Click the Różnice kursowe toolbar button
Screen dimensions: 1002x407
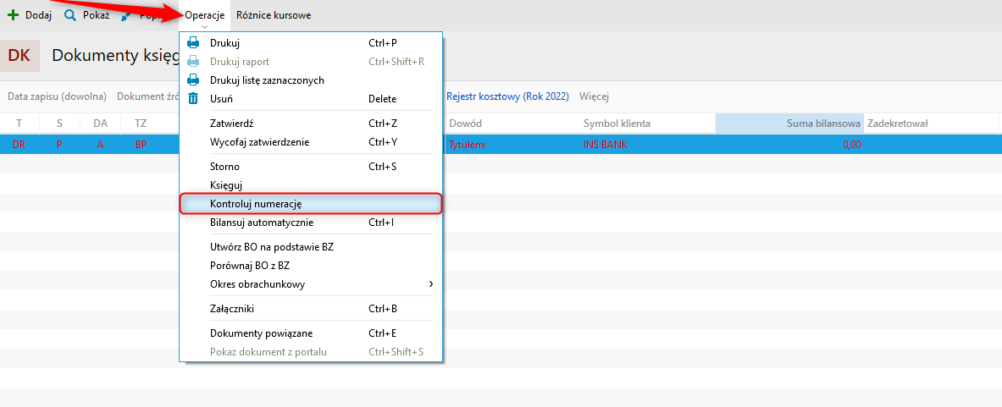point(274,15)
